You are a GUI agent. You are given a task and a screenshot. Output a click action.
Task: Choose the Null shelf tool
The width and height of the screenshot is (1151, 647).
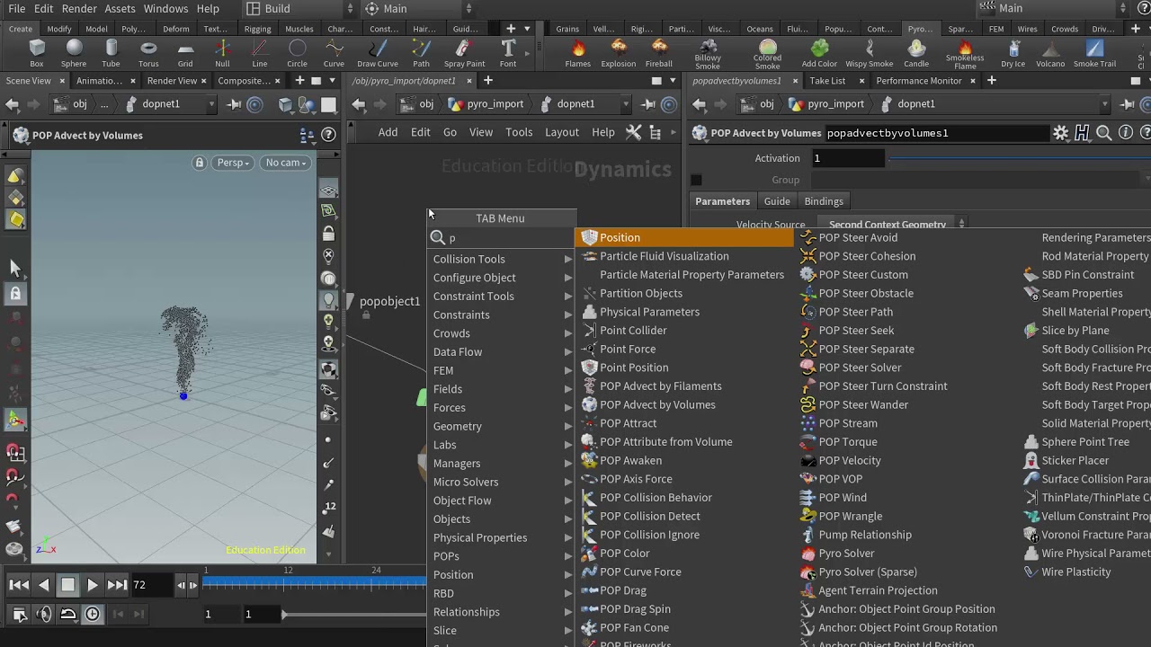click(x=222, y=53)
